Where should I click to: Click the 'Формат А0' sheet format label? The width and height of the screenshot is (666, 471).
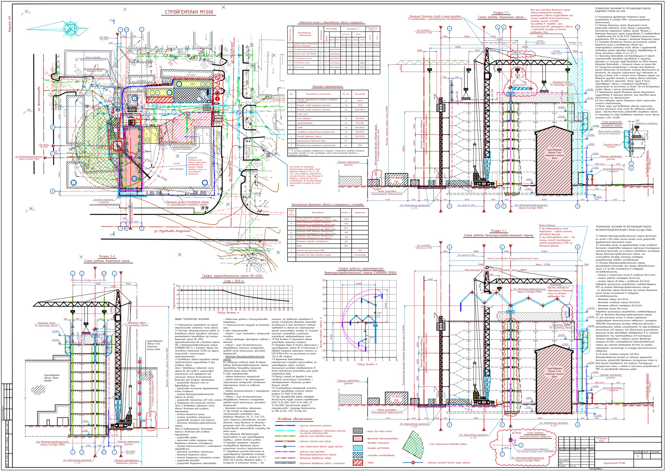pos(9,24)
